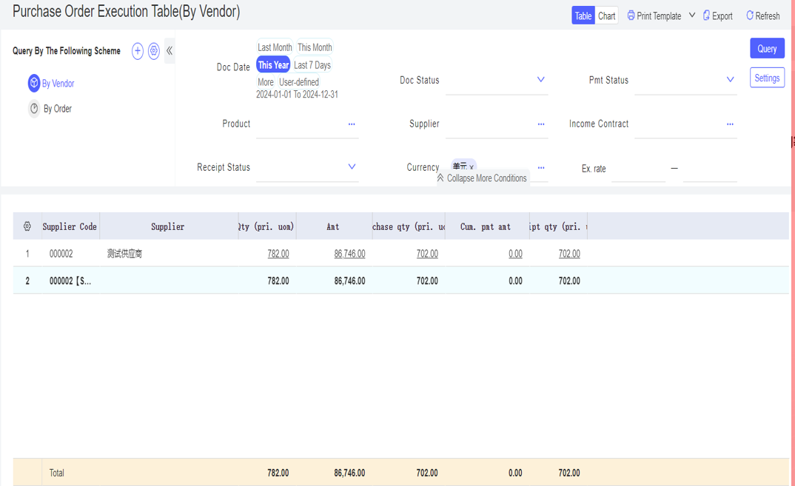
Task: Open the Income Contract lookup ellipsis
Action: [730, 124]
